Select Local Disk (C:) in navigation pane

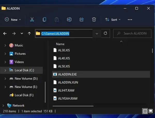click(x=22, y=70)
